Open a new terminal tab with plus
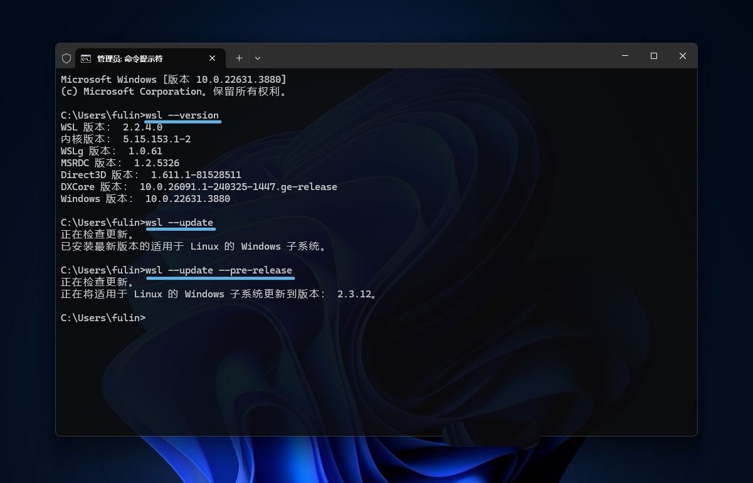The width and height of the screenshot is (753, 483). (x=239, y=58)
